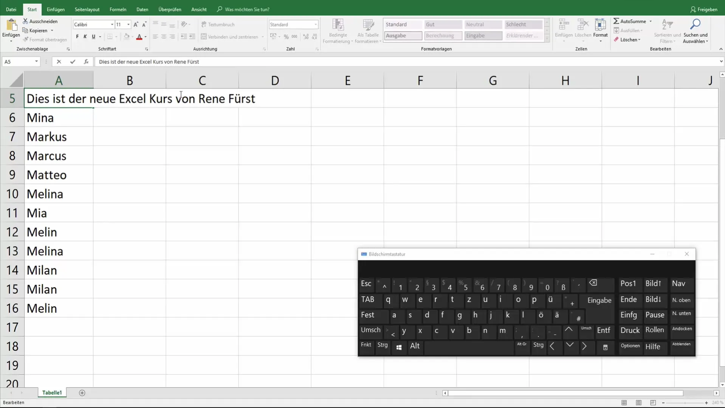Align text left in cell

pos(155,37)
